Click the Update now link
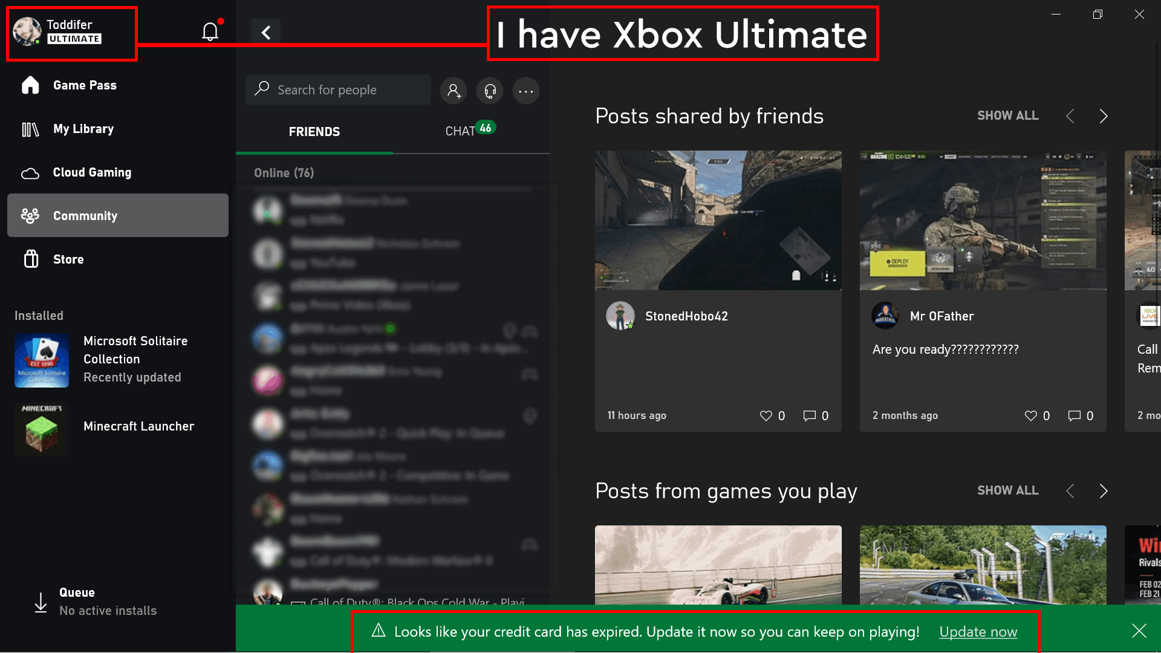The image size is (1161, 653). click(x=978, y=632)
